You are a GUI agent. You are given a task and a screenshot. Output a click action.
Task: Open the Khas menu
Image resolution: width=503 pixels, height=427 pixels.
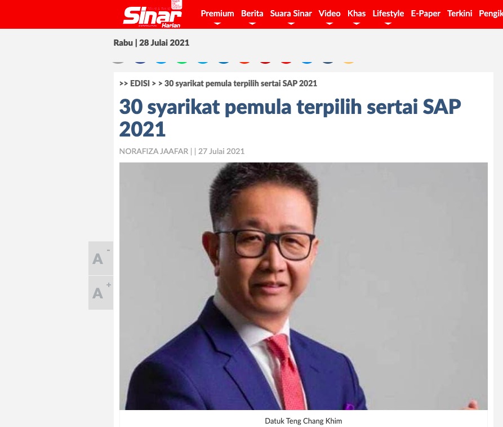tap(357, 14)
